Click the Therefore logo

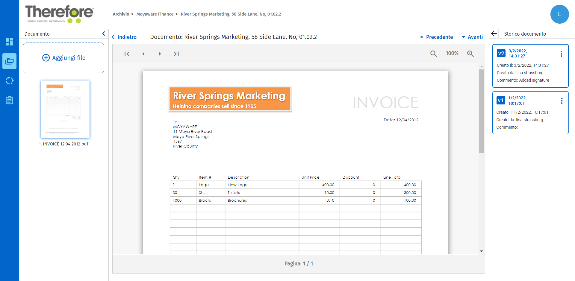coord(59,14)
